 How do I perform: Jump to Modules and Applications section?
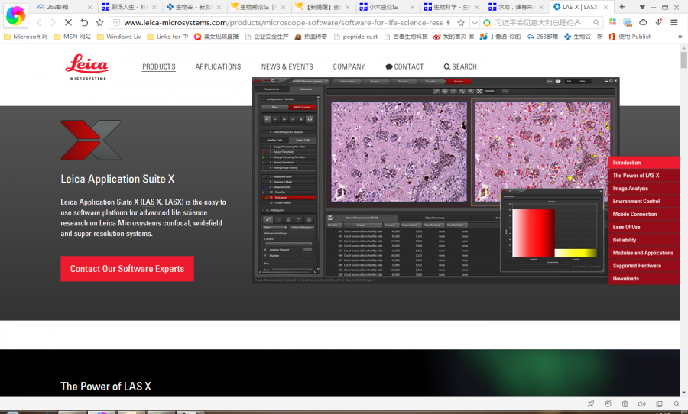(x=644, y=253)
